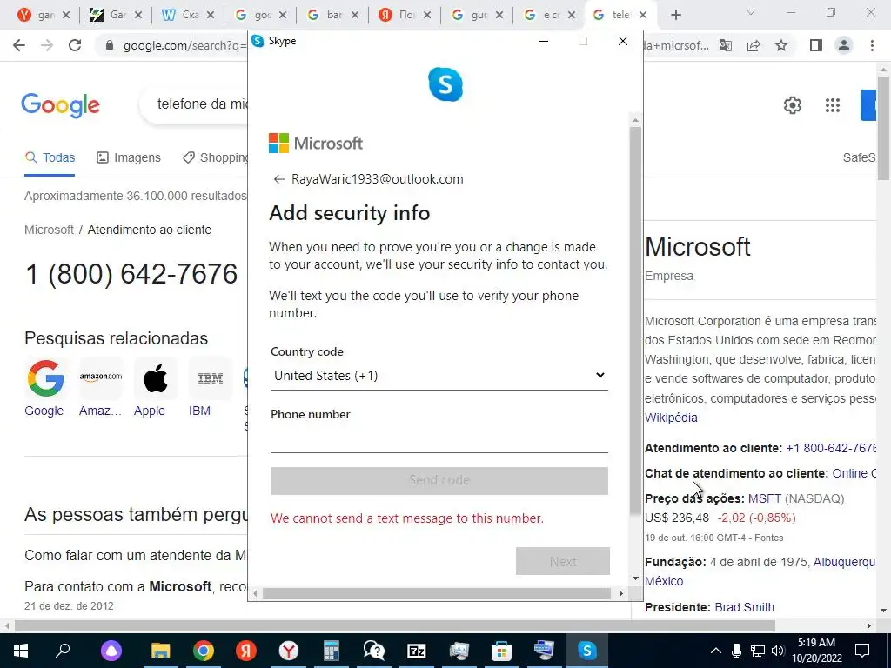
Task: Show hidden system tray icons
Action: [716, 651]
